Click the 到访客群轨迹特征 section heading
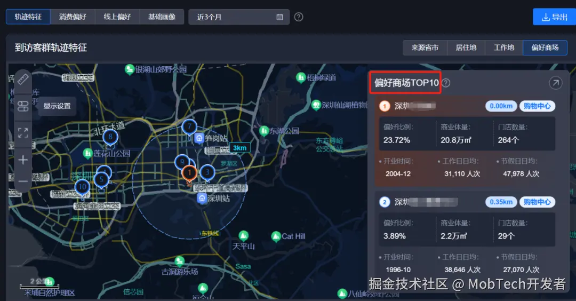Screen dimensions: 576x301 [51, 48]
